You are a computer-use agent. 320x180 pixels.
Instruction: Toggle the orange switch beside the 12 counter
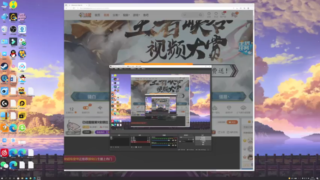point(86,108)
